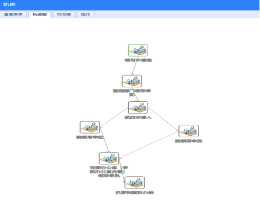This screenshot has height=205, width=260.
Task: Click the 查阅部门领导审批 text label
Action: pyautogui.click(x=132, y=92)
